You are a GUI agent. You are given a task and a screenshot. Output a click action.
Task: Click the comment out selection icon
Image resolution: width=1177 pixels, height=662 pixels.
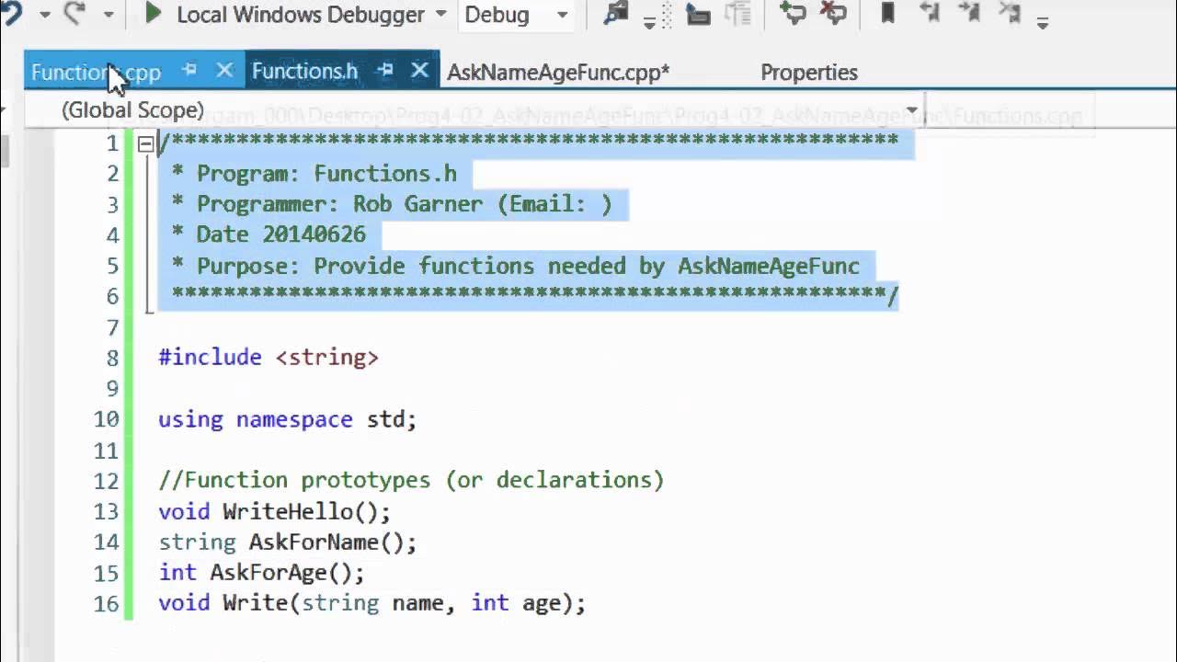coord(792,13)
